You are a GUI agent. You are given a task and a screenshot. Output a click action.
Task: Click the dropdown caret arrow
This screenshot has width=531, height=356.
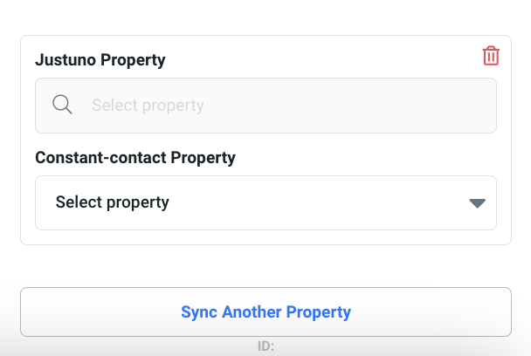point(477,203)
